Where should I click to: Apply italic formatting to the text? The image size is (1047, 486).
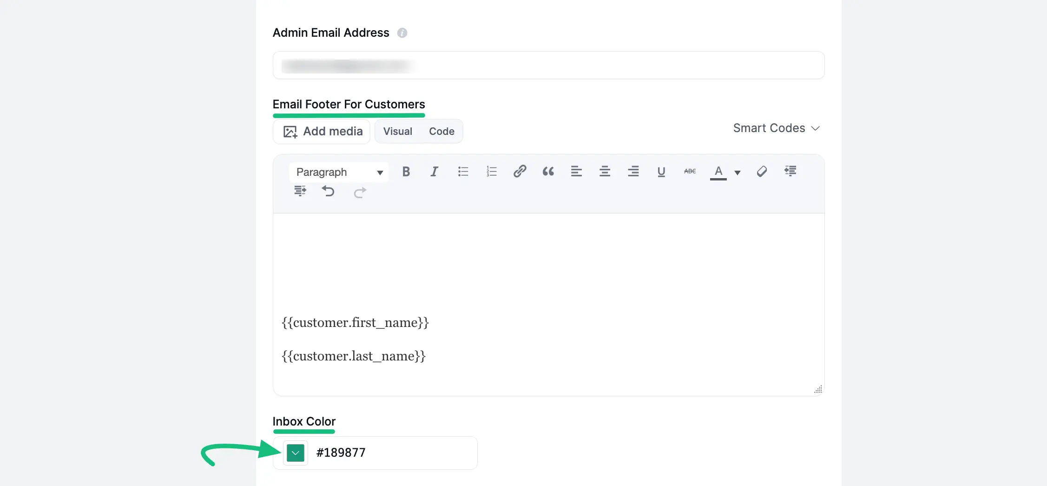(x=434, y=172)
